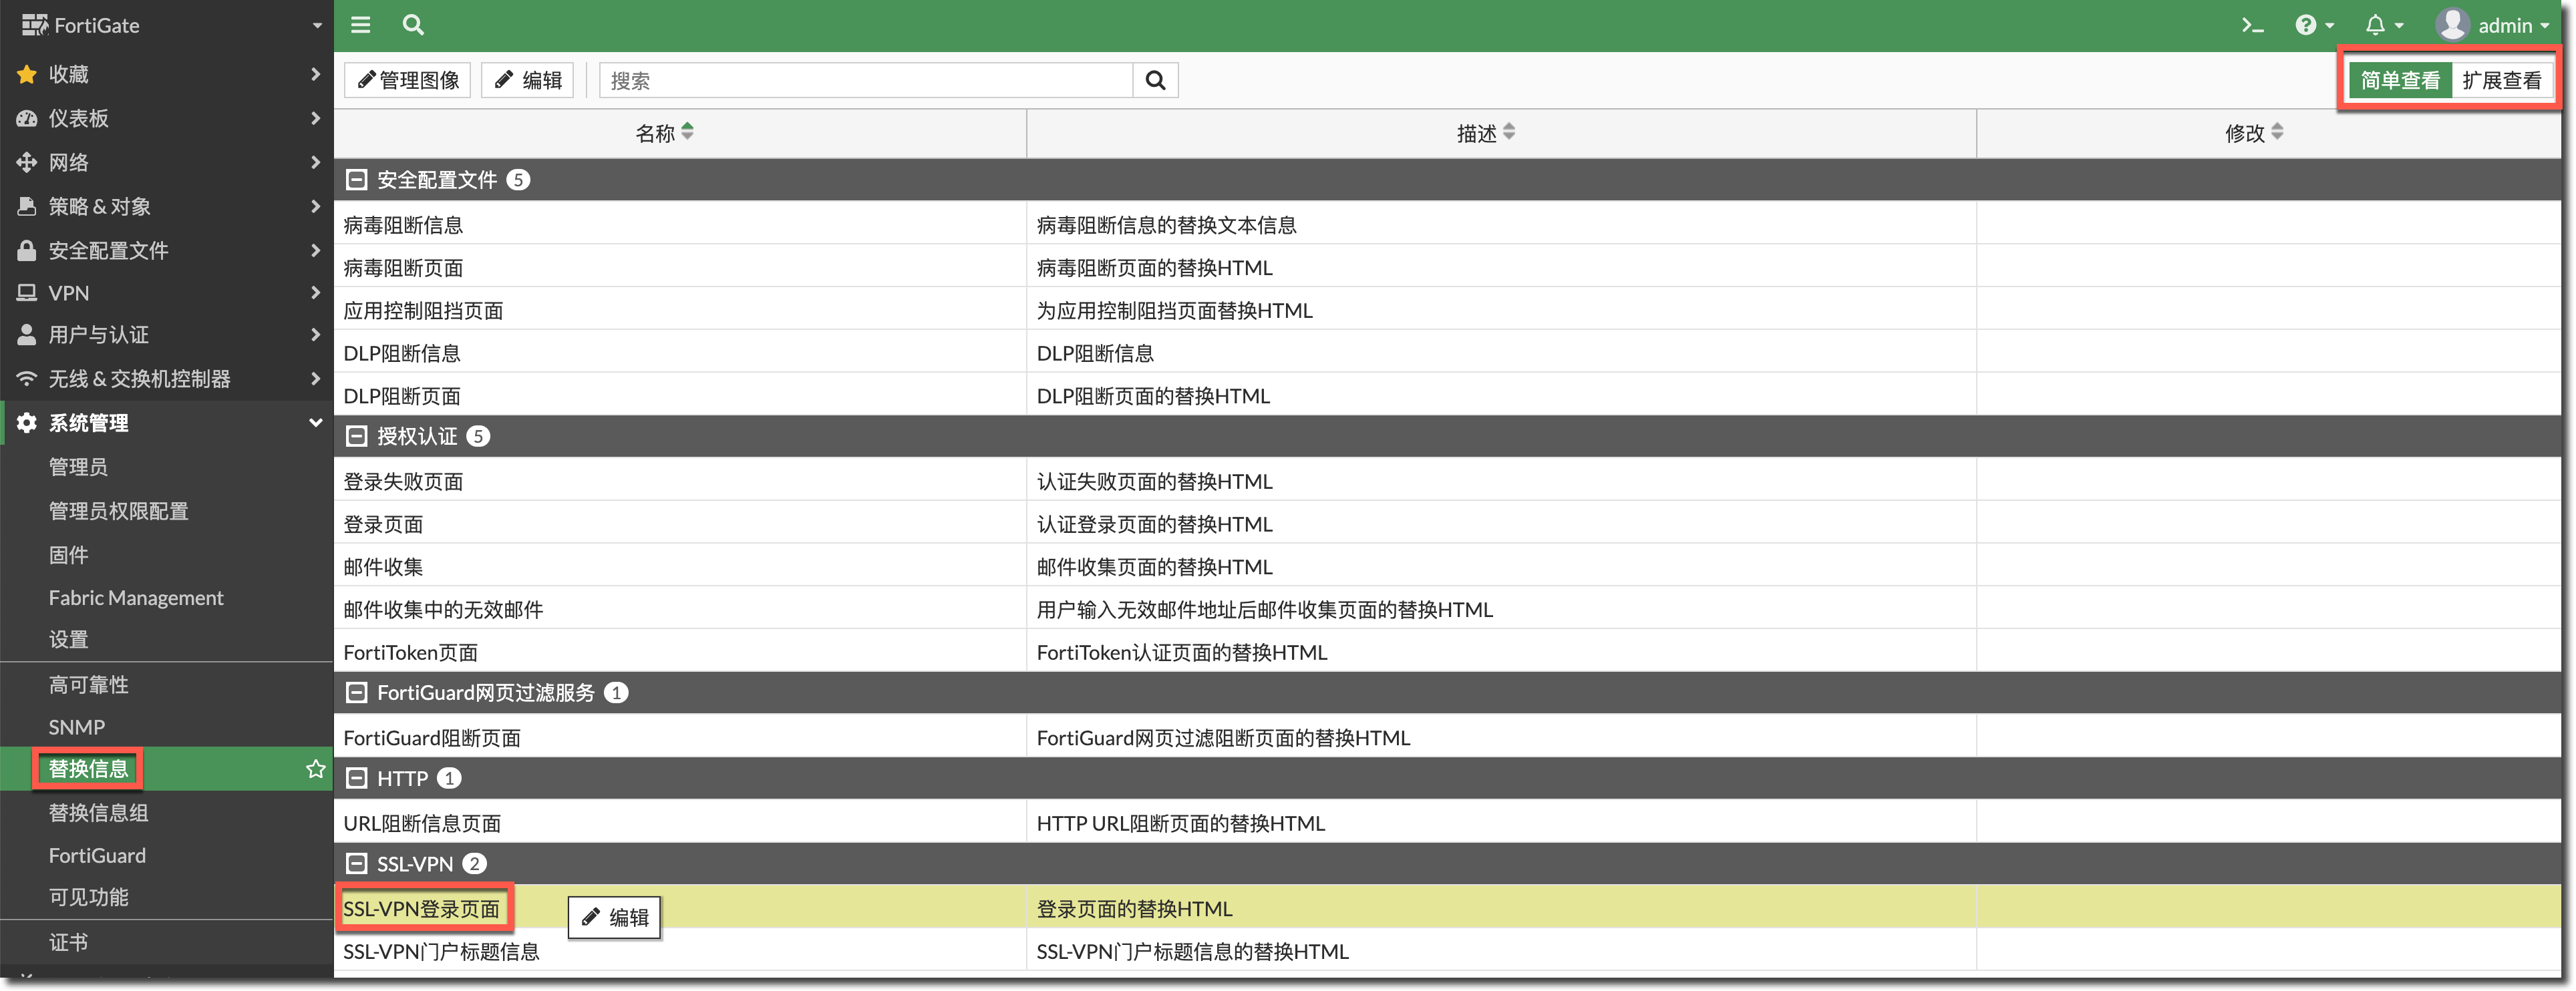Click the floating 编辑 button on SSL-VPN row
Screen dimensions: 2576x991
[x=614, y=917]
